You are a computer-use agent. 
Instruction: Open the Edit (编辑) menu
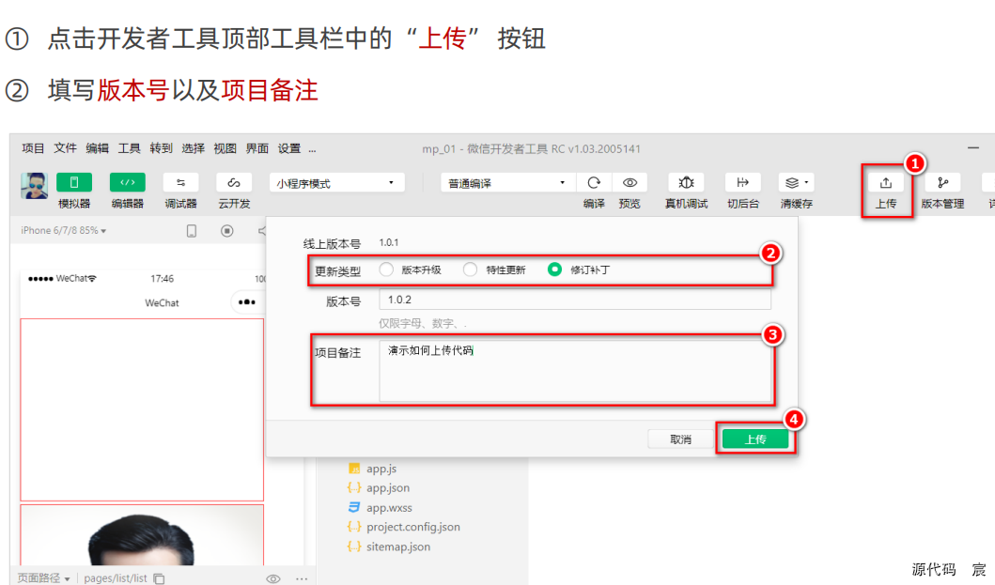97,148
